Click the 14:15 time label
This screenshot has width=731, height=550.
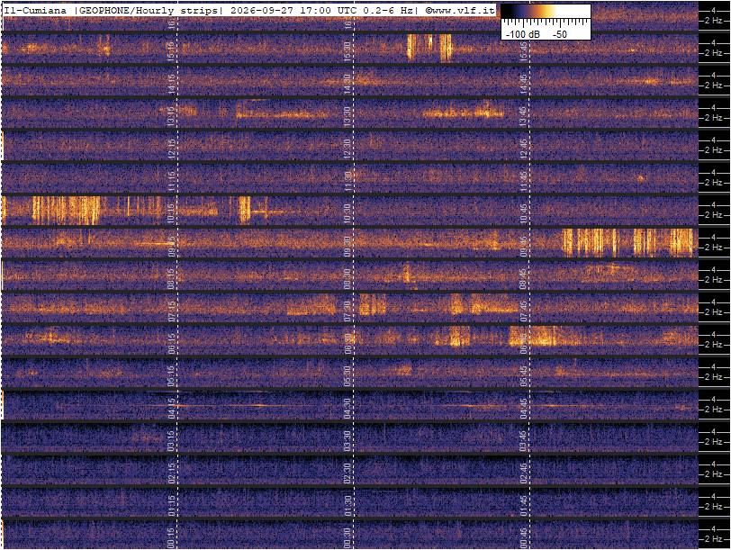[171, 84]
